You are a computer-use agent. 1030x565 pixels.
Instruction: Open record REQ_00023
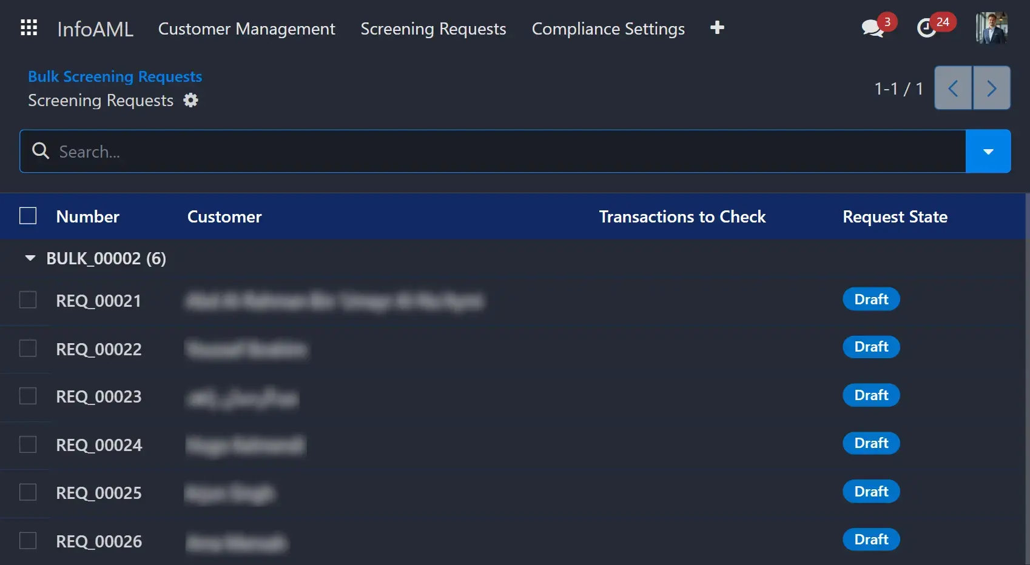pyautogui.click(x=99, y=396)
